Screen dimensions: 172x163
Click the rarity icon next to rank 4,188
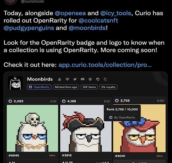(64, 101)
